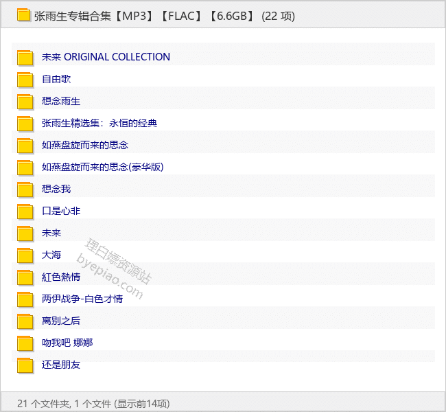The height and width of the screenshot is (412, 446).
Task: Click folder icon for 张雨生精选集：永恒的经典
Action: point(25,124)
